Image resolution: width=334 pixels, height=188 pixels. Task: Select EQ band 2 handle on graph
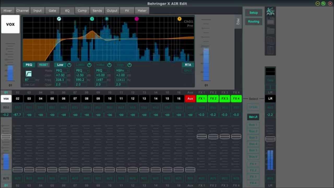(x=107, y=19)
